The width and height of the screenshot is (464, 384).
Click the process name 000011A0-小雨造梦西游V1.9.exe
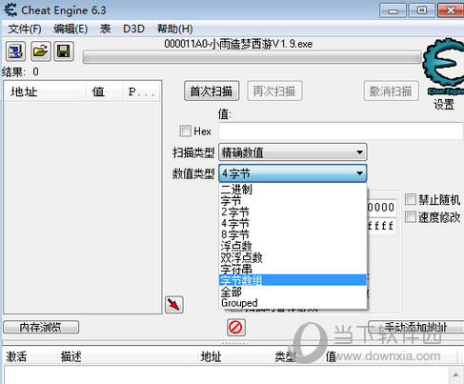point(238,44)
